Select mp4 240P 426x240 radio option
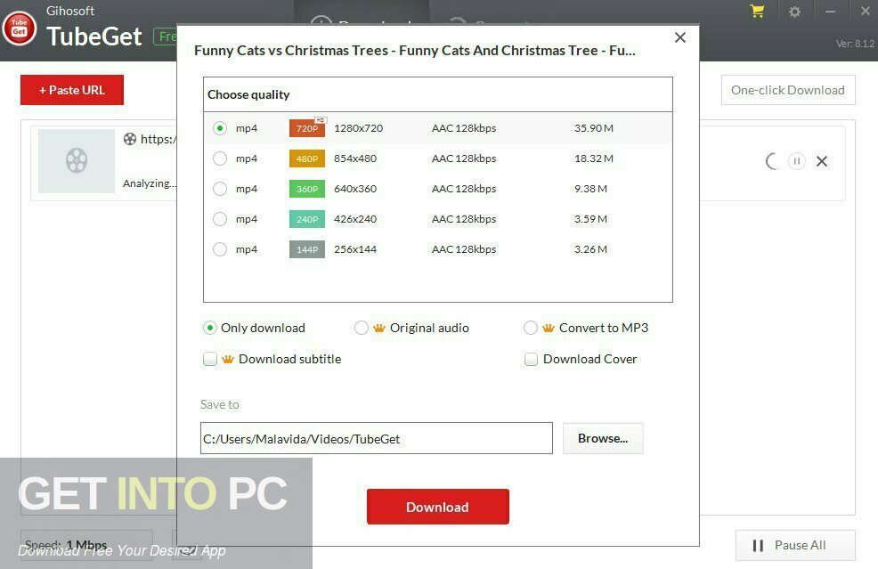The height and width of the screenshot is (569, 878). pos(220,219)
